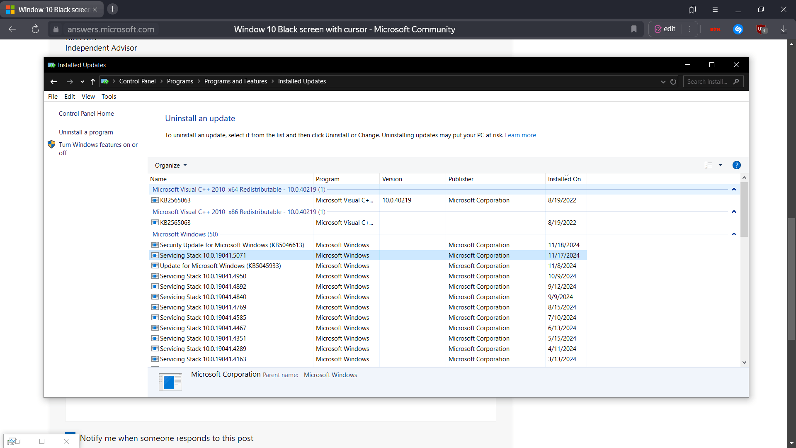Image resolution: width=796 pixels, height=448 pixels.
Task: Open the Tools menu
Action: [x=109, y=97]
